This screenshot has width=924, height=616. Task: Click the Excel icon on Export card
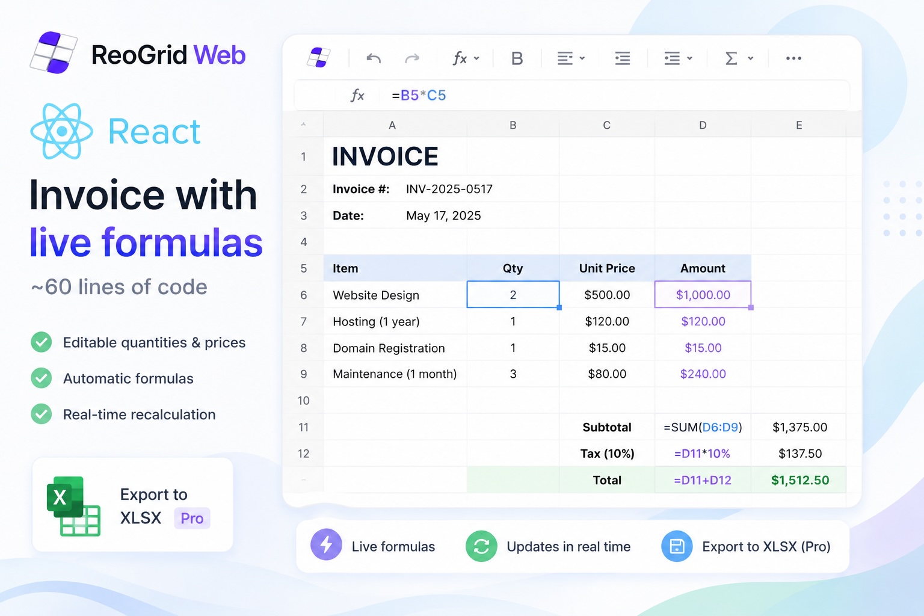click(73, 506)
